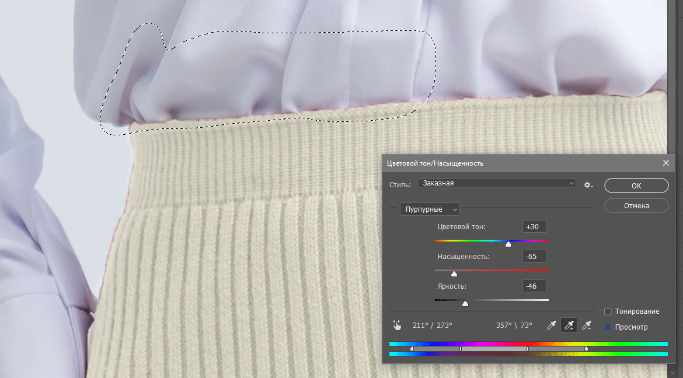Viewport: 683px width, 378px height.
Task: Toggle the Просмотр preview checkbox
Action: 608,327
